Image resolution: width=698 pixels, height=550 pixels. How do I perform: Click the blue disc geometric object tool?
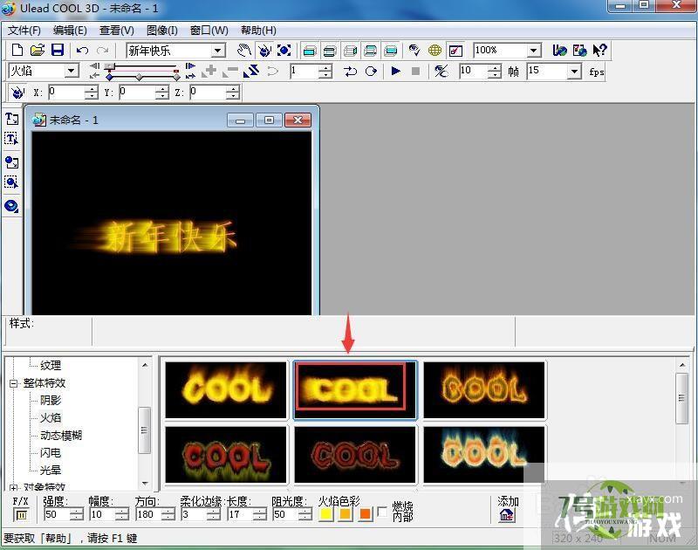coord(12,206)
